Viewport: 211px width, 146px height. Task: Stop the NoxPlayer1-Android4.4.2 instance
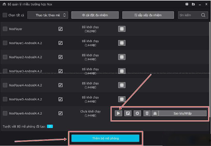122,43
